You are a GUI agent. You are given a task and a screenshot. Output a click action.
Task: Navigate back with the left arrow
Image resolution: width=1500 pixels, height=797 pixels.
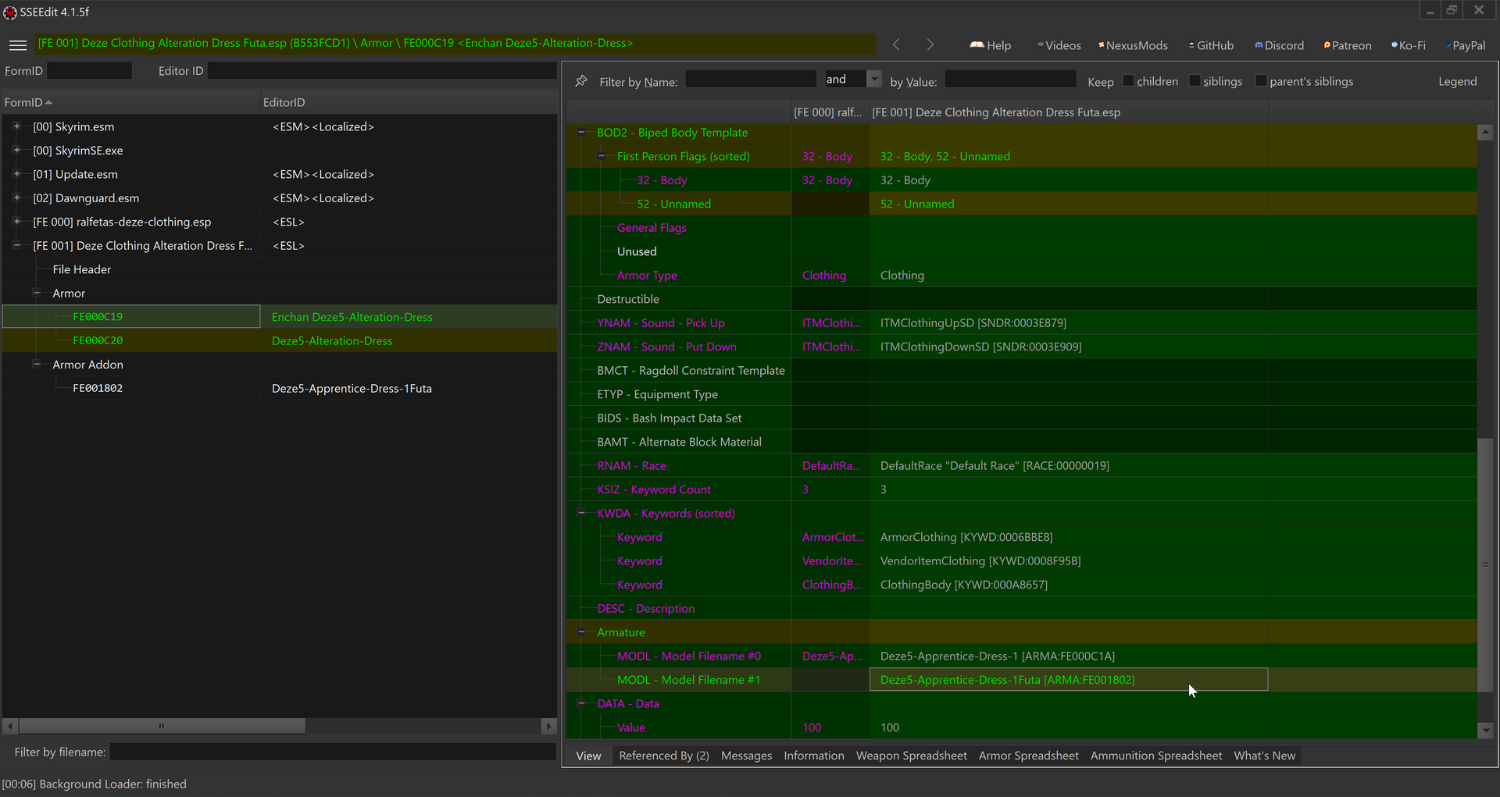[896, 45]
